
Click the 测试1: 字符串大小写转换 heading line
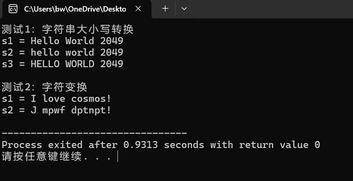pos(67,29)
